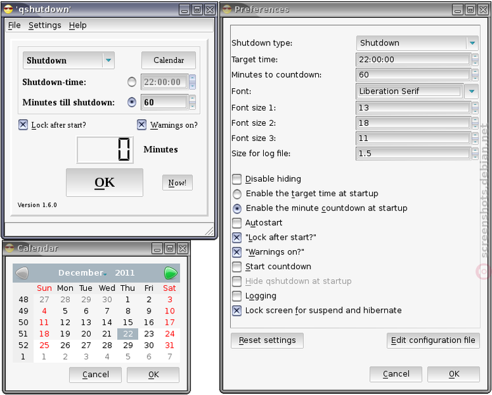This screenshot has width=492, height=395.
Task: Click the Now! button
Action: 178,183
